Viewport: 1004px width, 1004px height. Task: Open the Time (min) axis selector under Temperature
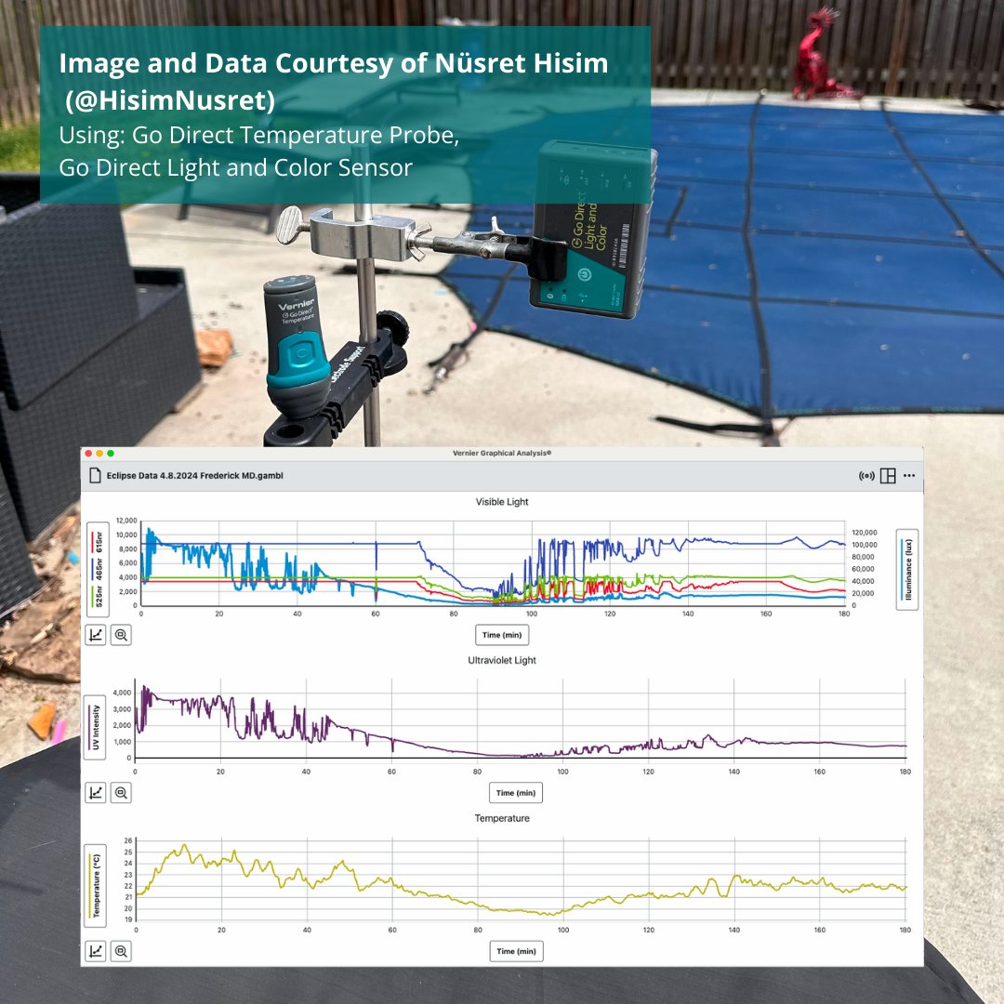click(517, 950)
